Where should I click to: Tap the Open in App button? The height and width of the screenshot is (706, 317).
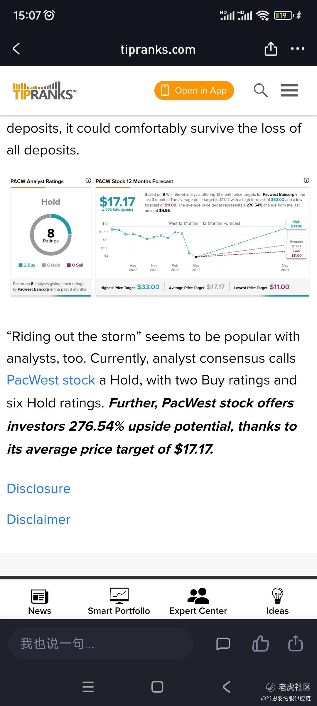click(x=194, y=90)
